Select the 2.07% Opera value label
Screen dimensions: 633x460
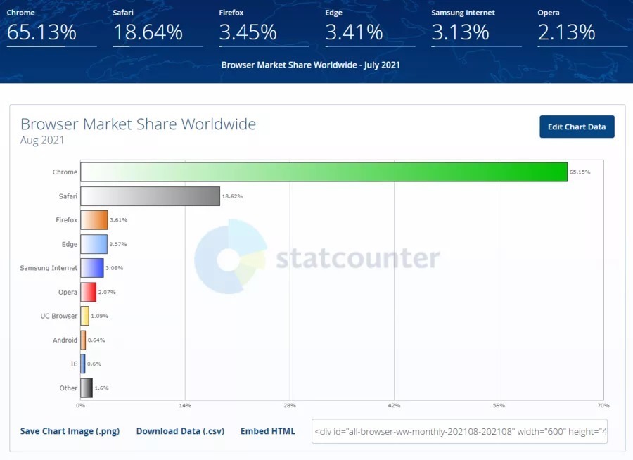pos(107,292)
